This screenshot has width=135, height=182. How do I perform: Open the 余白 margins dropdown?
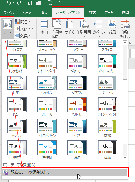tap(44, 29)
